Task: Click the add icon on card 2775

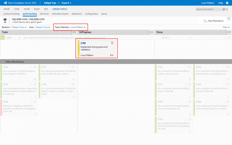Action: [x=35, y=84]
